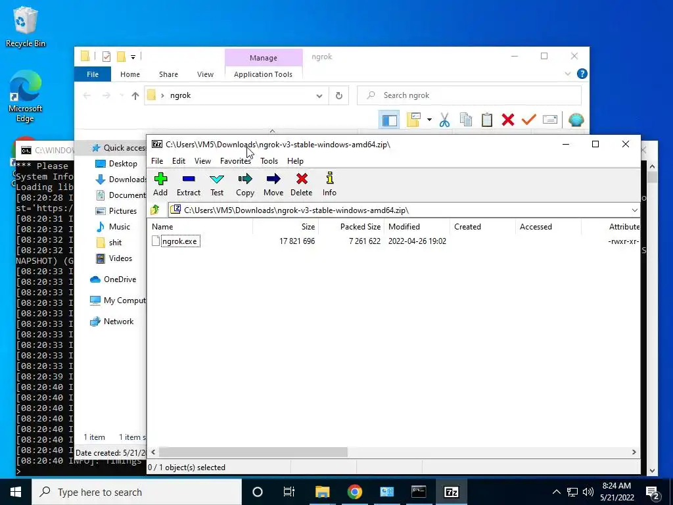
Task: Choose the Move tool in 7-Zip
Action: 273,185
